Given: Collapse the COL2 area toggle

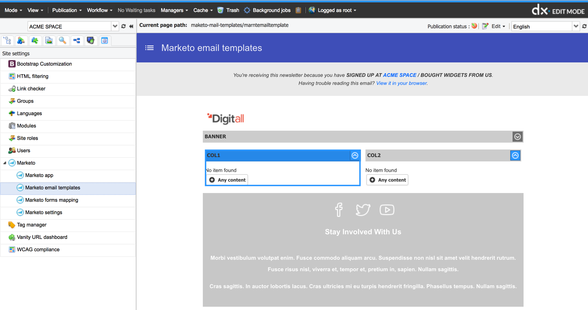Looking at the screenshot, I should pyautogui.click(x=515, y=155).
